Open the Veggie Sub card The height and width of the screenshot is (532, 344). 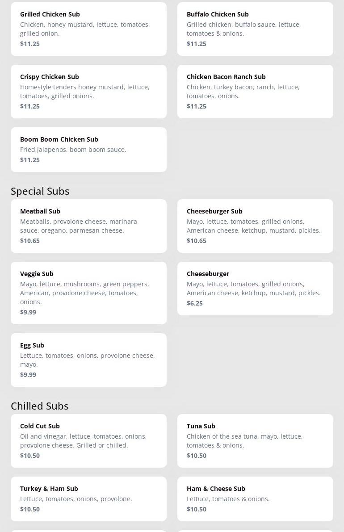point(88,293)
